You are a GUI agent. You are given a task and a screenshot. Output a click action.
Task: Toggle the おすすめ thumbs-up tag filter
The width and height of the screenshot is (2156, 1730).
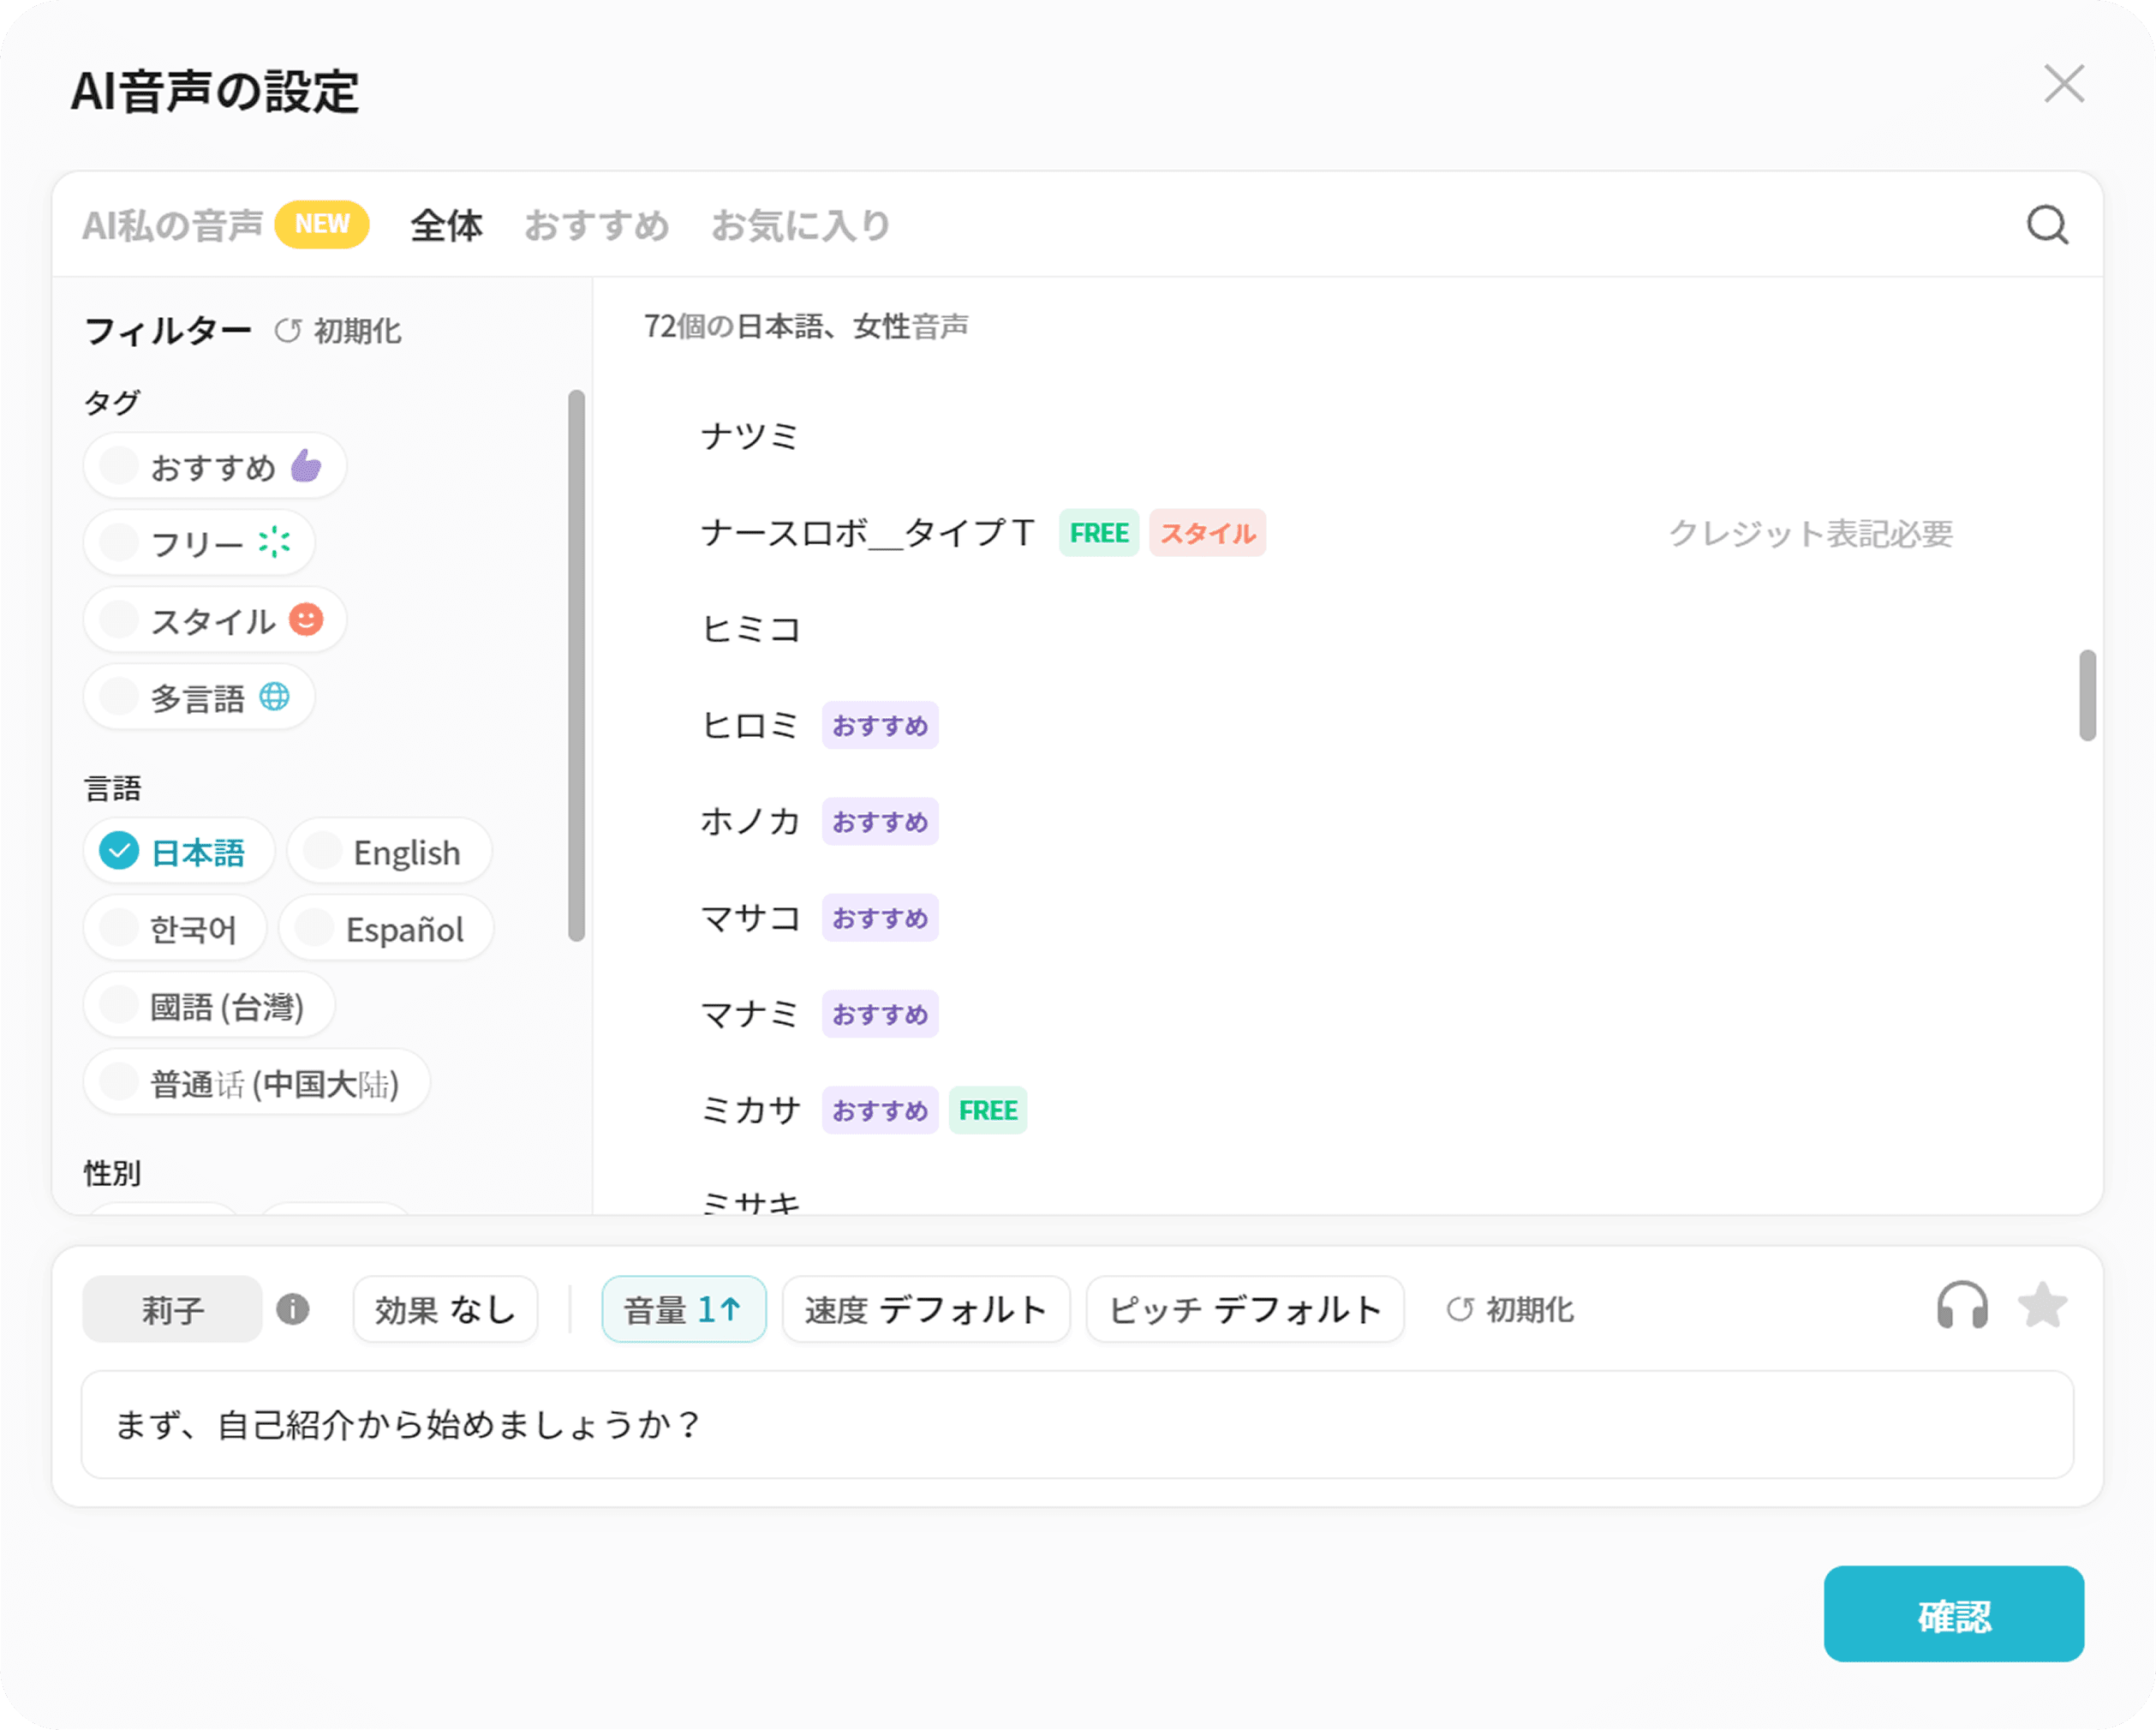coord(215,466)
